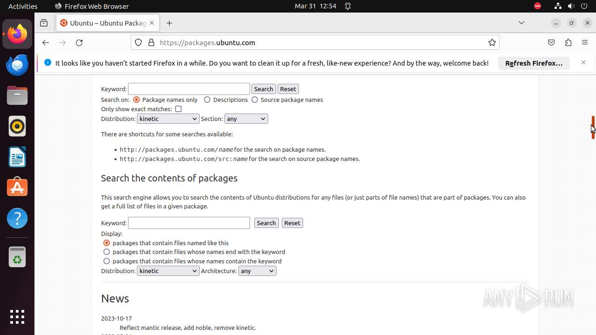596x335 pixels.
Task: Open the Architecture 'any' dropdown
Action: pyautogui.click(x=257, y=271)
